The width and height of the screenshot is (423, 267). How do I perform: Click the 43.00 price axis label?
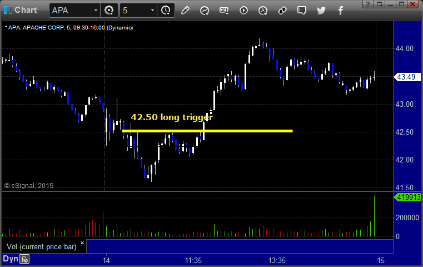click(405, 104)
